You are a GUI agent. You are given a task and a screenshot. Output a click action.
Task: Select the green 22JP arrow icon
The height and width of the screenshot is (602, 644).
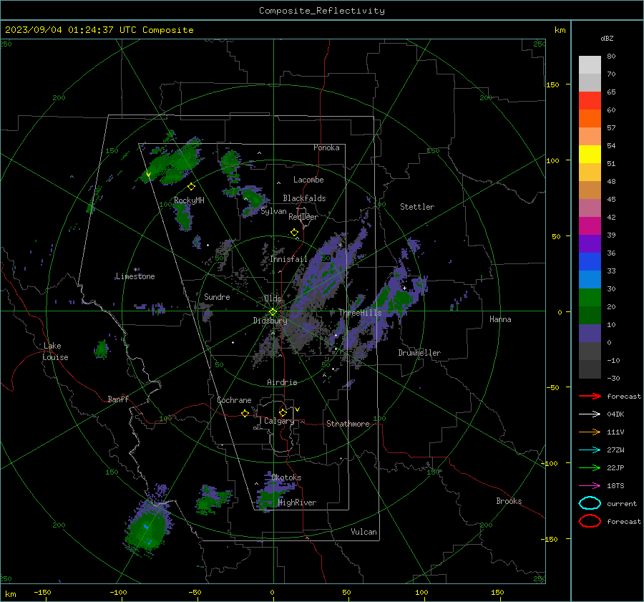point(590,467)
